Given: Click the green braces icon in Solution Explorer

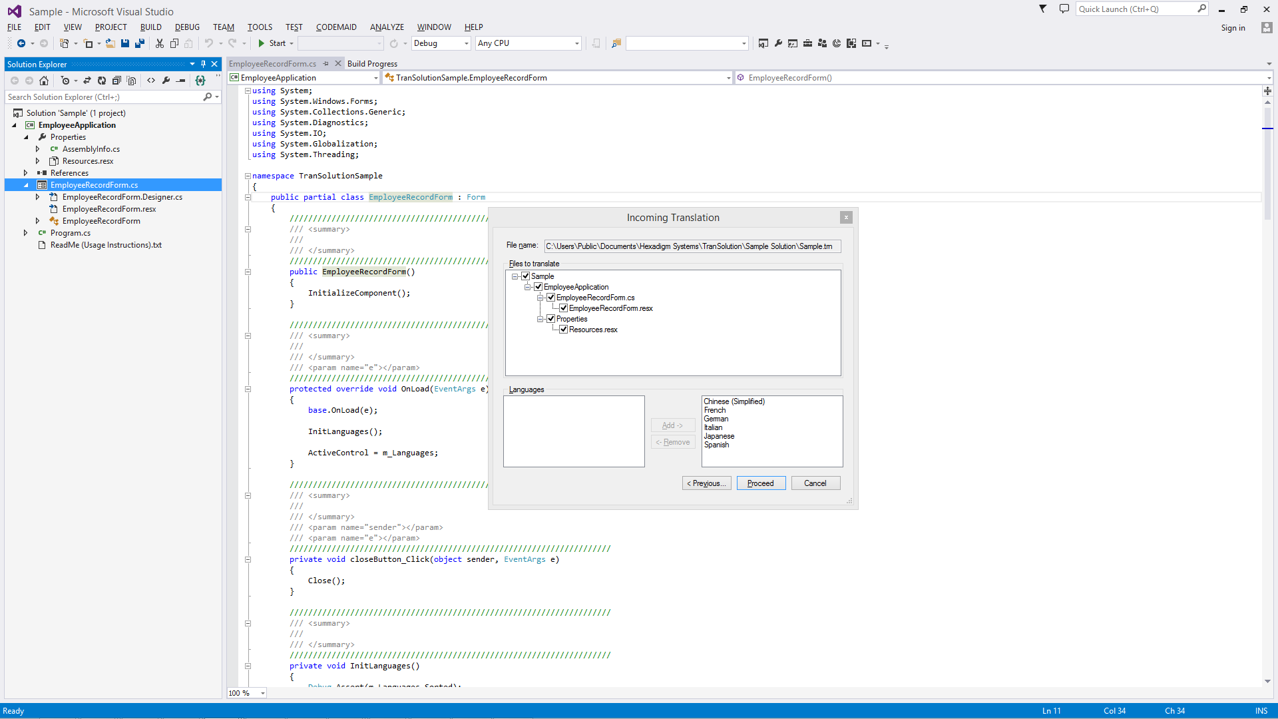Looking at the screenshot, I should (200, 81).
